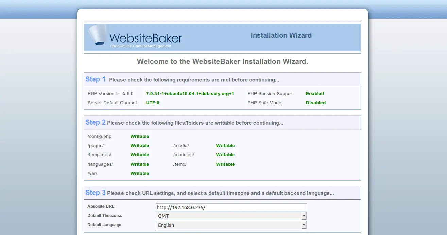Click the Step 2 files/folders writable instruction text
Screen dimensions: 447x235
(195, 123)
